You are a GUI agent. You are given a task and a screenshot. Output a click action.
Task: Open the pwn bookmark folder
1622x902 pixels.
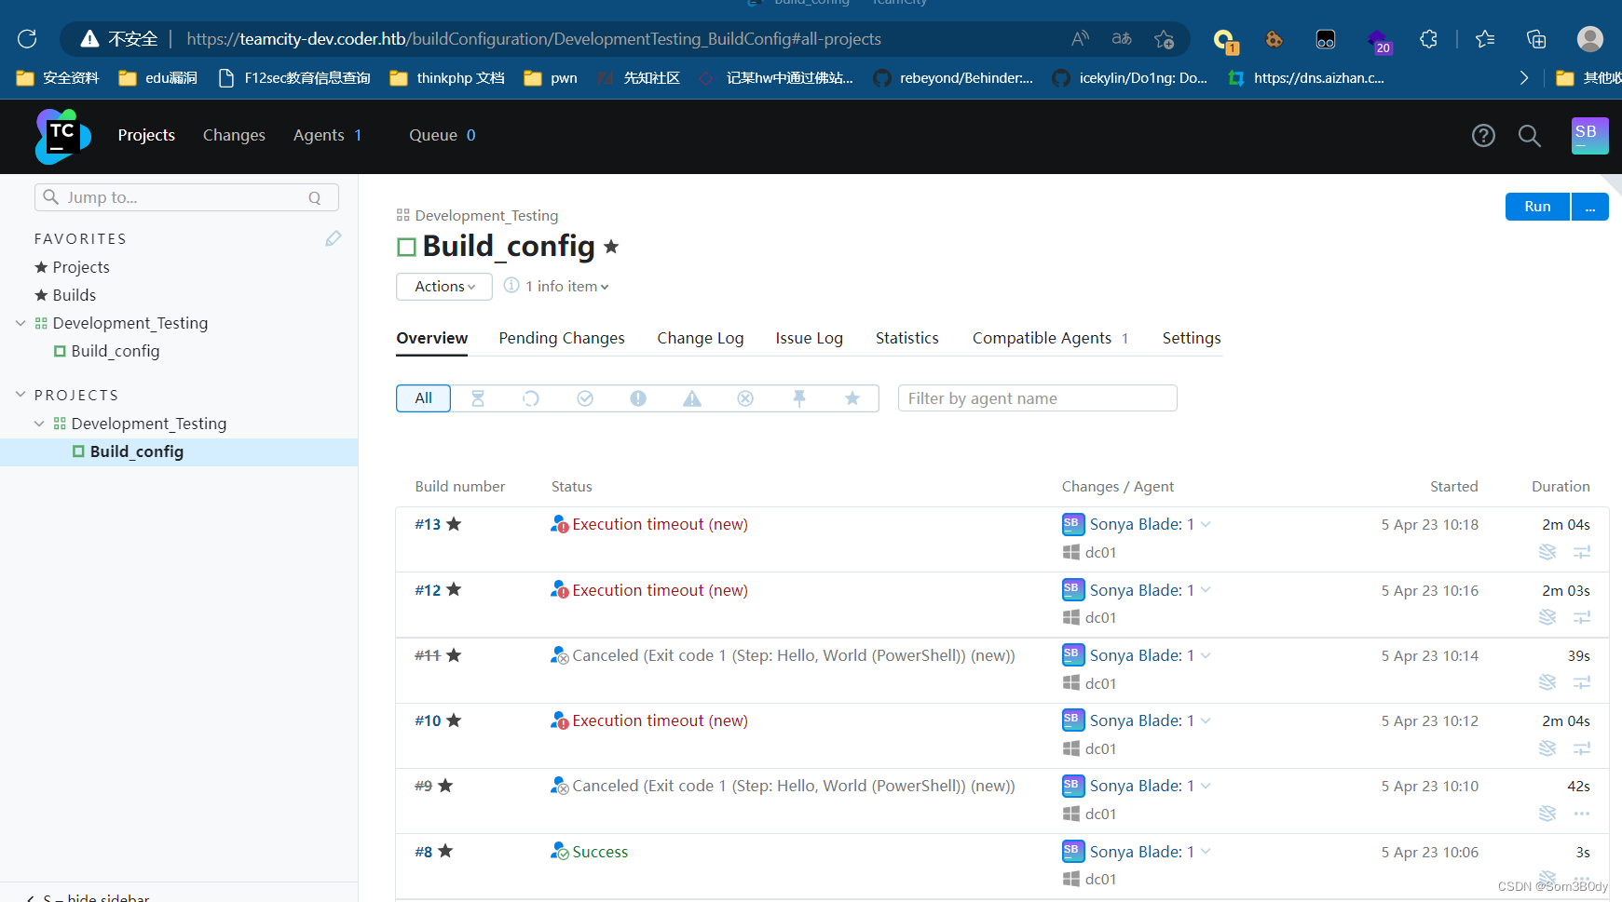[x=551, y=78]
